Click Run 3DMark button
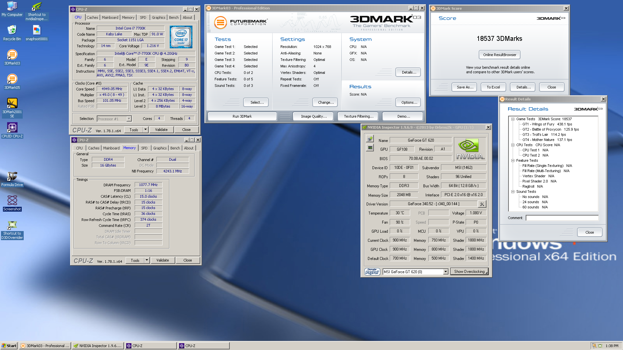Image resolution: width=623 pixels, height=350 pixels. tap(242, 116)
